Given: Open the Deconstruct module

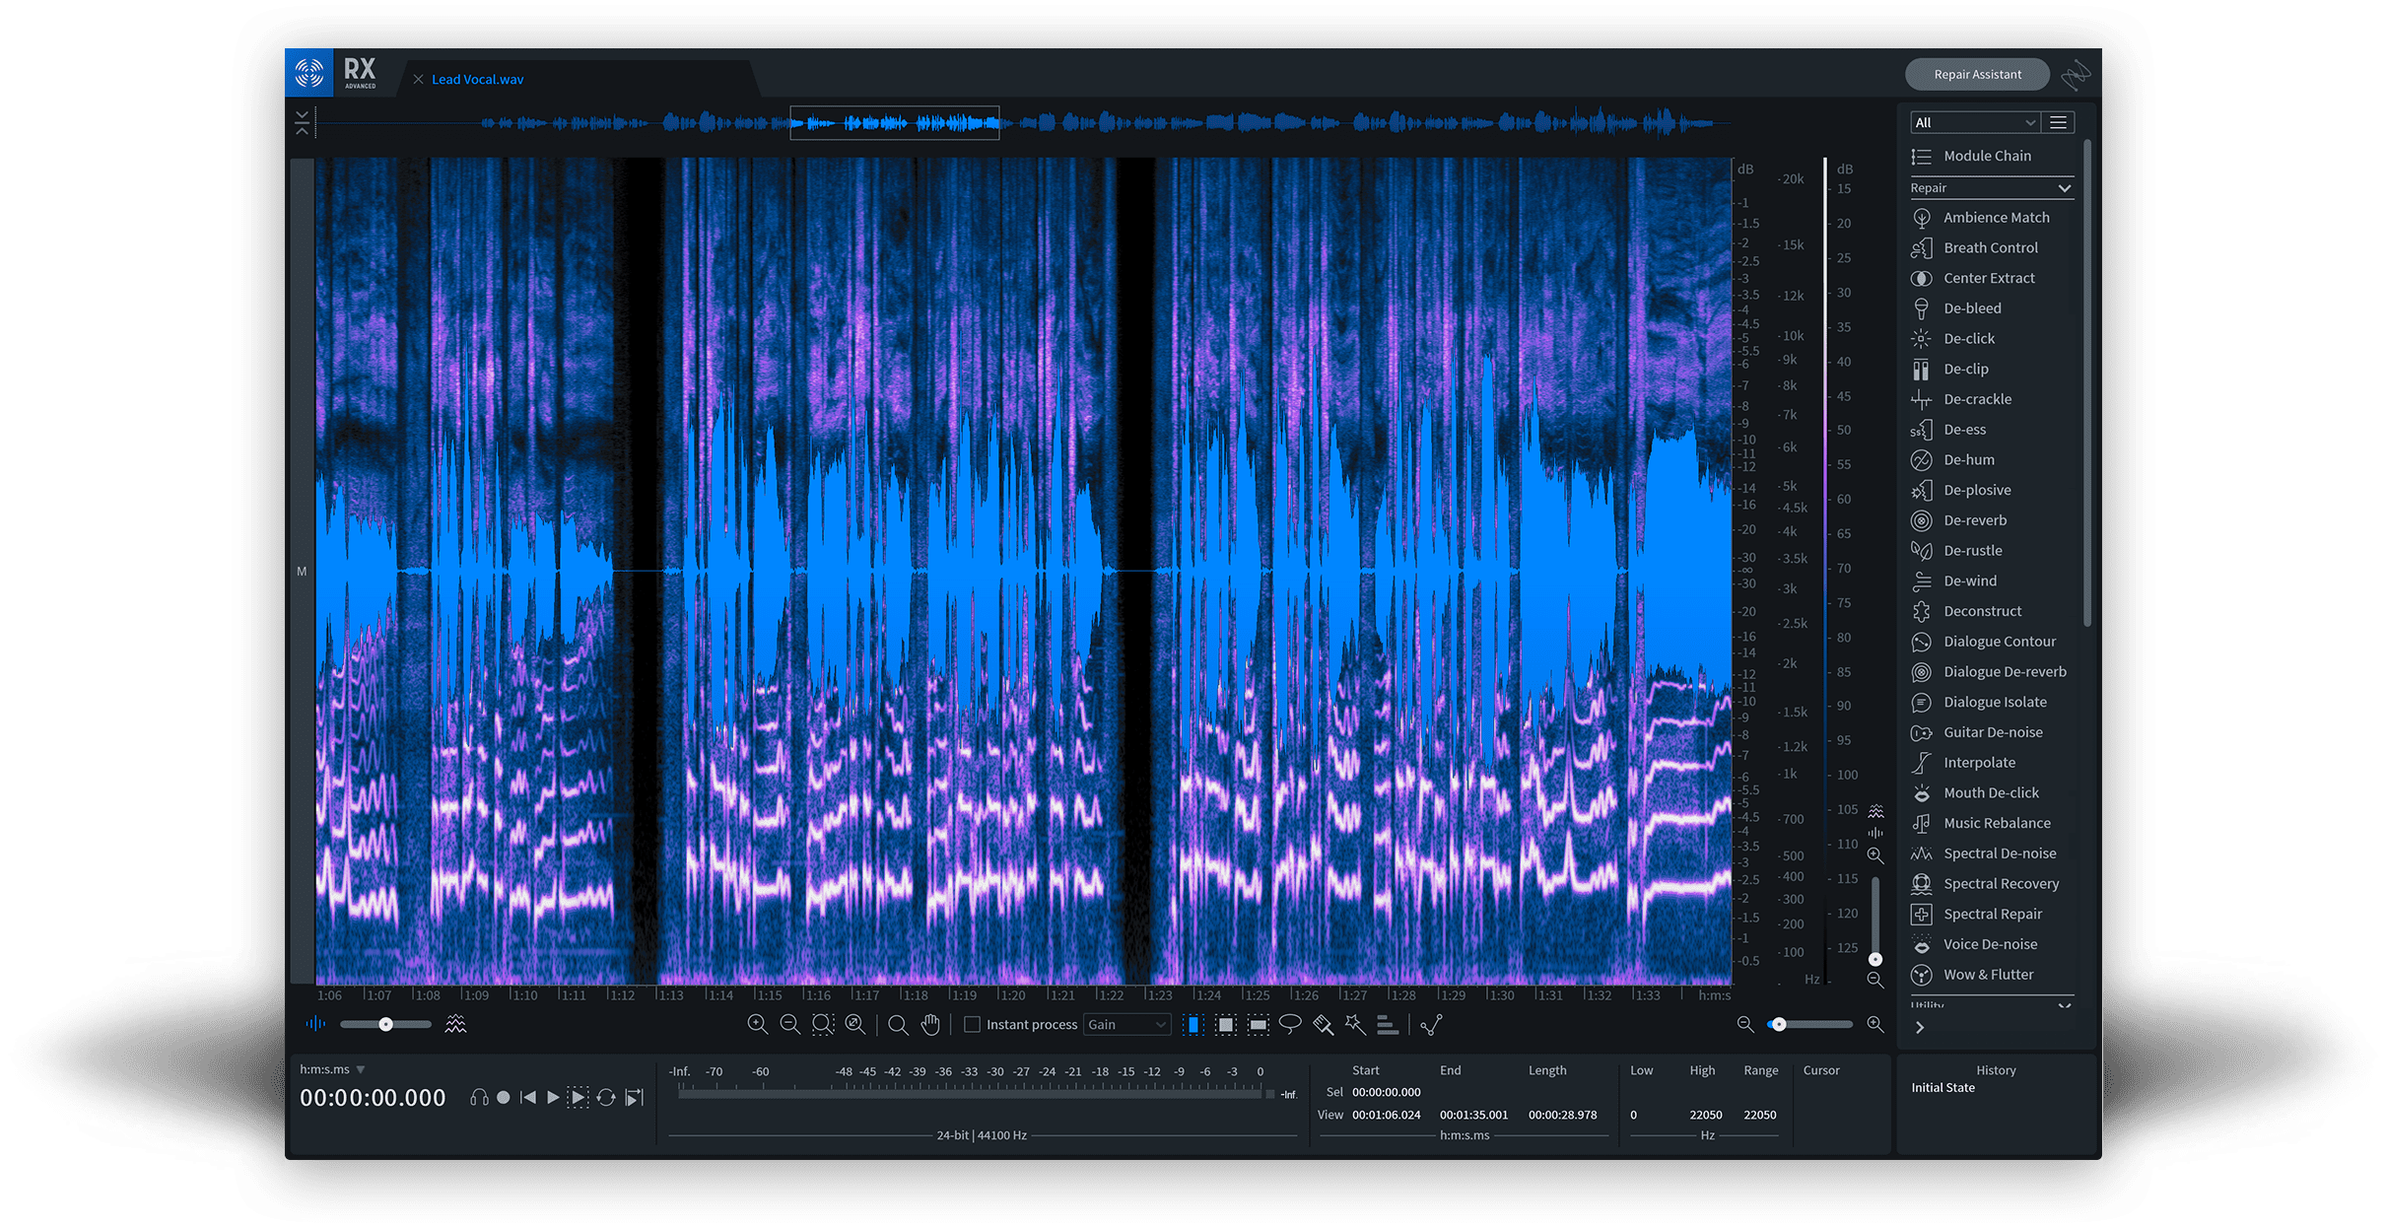Looking at the screenshot, I should 1991,611.
